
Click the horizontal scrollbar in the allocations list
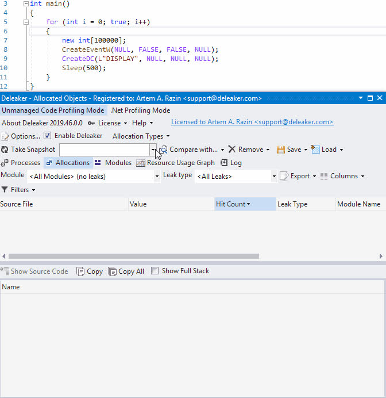[x=133, y=257]
